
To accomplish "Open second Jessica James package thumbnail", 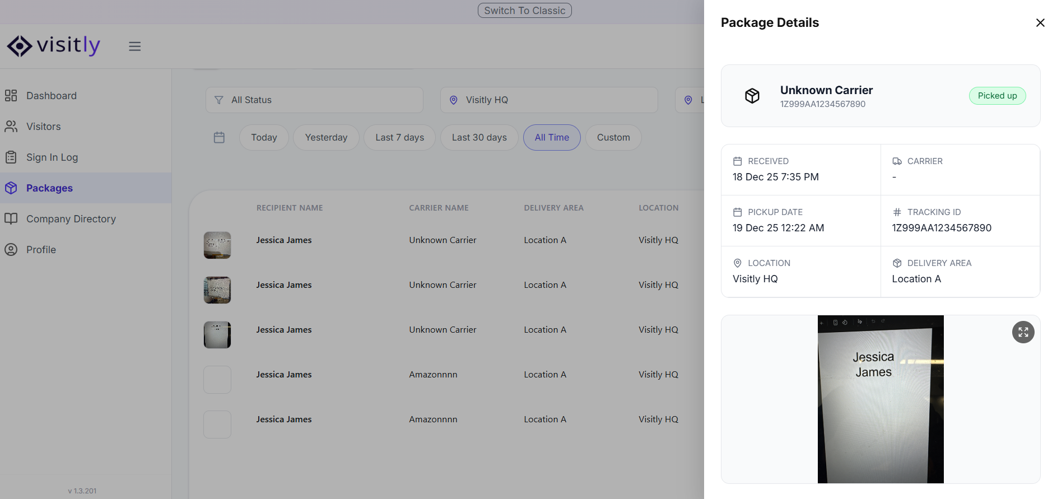I will pos(217,290).
